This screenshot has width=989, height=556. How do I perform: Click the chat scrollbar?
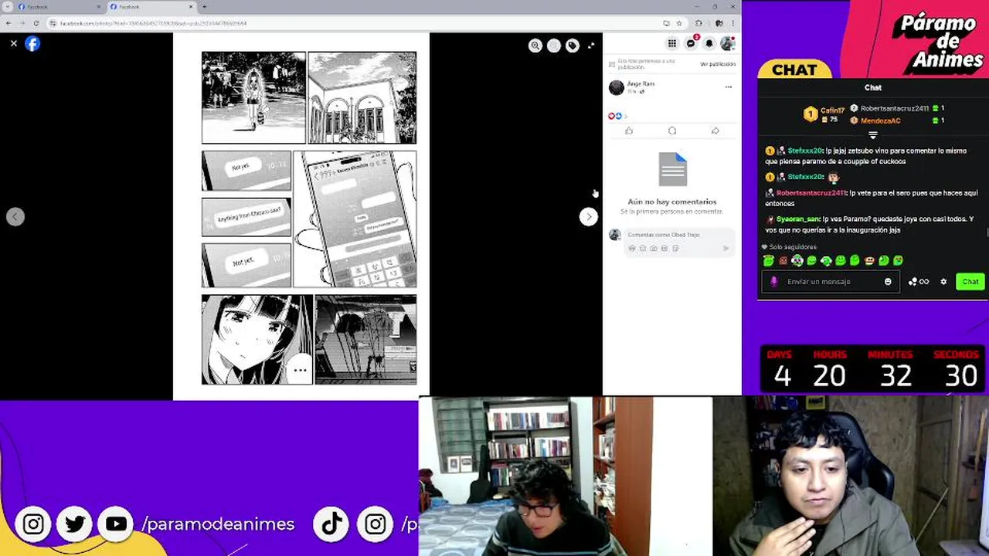[x=987, y=232]
